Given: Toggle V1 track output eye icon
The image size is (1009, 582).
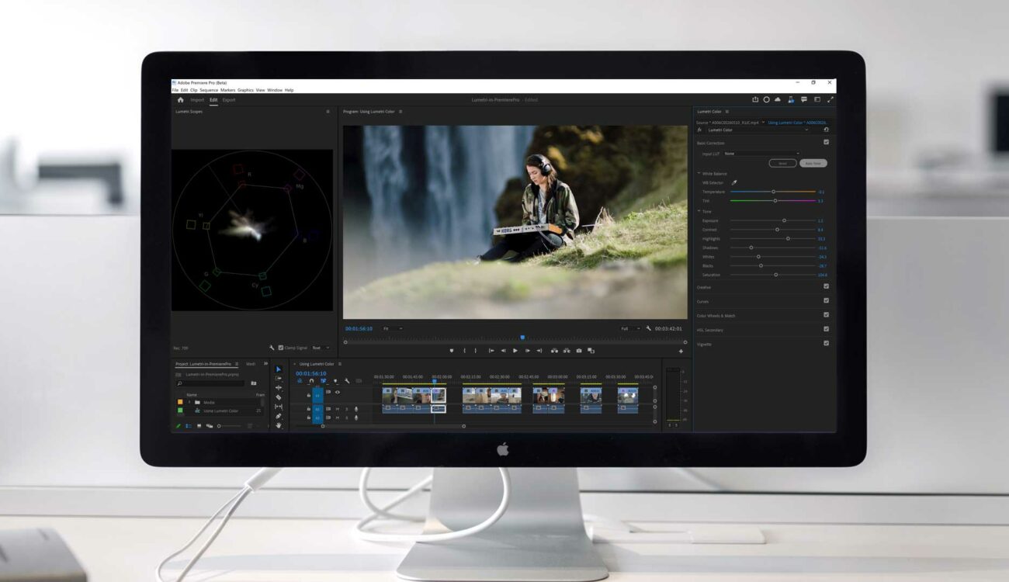Looking at the screenshot, I should tap(337, 393).
